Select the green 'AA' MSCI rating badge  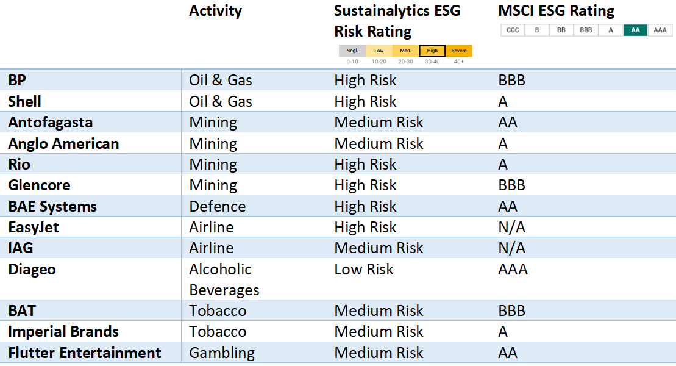click(x=635, y=30)
